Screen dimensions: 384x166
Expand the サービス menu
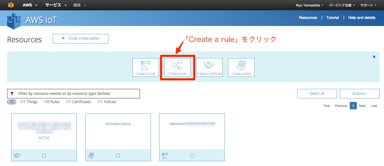coord(56,5)
